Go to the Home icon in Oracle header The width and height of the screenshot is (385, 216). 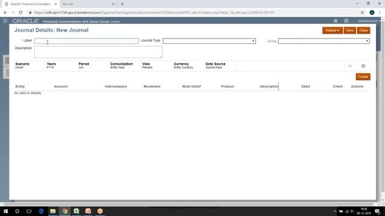pyautogui.click(x=336, y=21)
